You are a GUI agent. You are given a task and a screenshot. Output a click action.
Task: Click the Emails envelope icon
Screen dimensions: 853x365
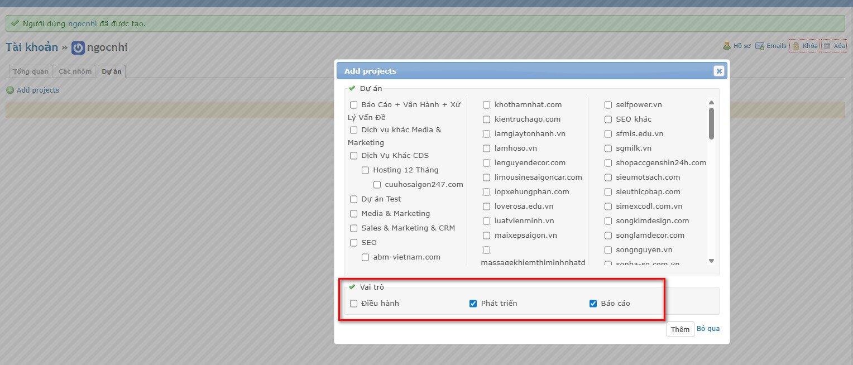click(760, 46)
